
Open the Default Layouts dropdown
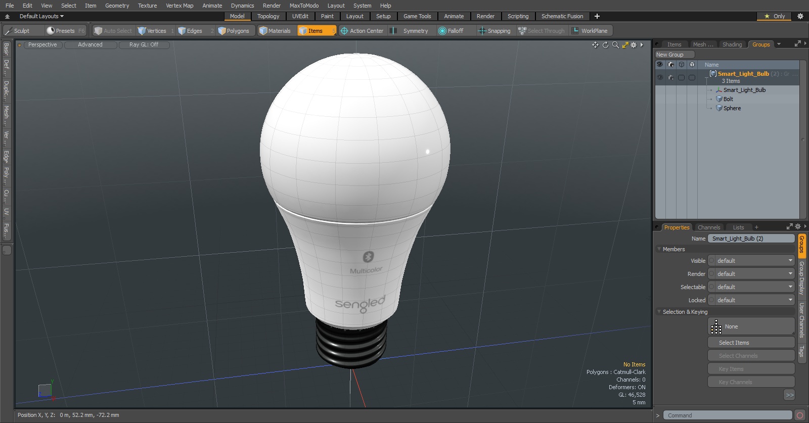pyautogui.click(x=41, y=16)
